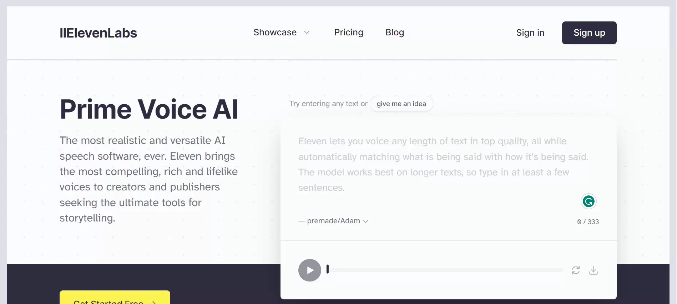The height and width of the screenshot is (304, 677).
Task: Open the premade/Adam voice selector
Action: point(333,221)
